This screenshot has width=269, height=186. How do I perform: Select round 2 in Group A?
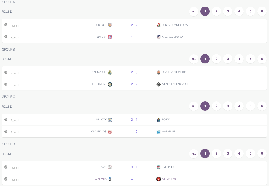(216, 12)
